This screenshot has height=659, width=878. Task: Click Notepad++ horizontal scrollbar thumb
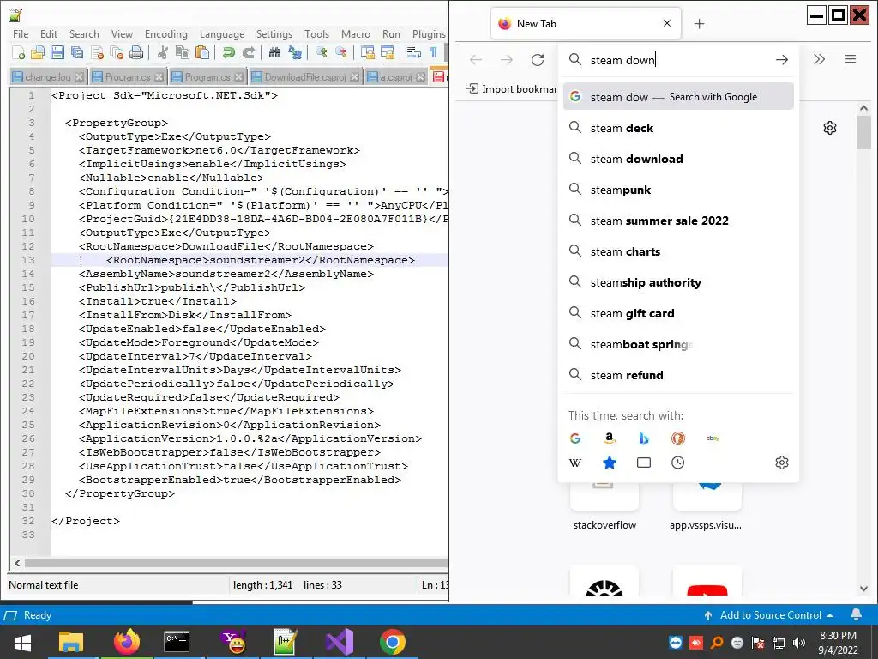236,563
